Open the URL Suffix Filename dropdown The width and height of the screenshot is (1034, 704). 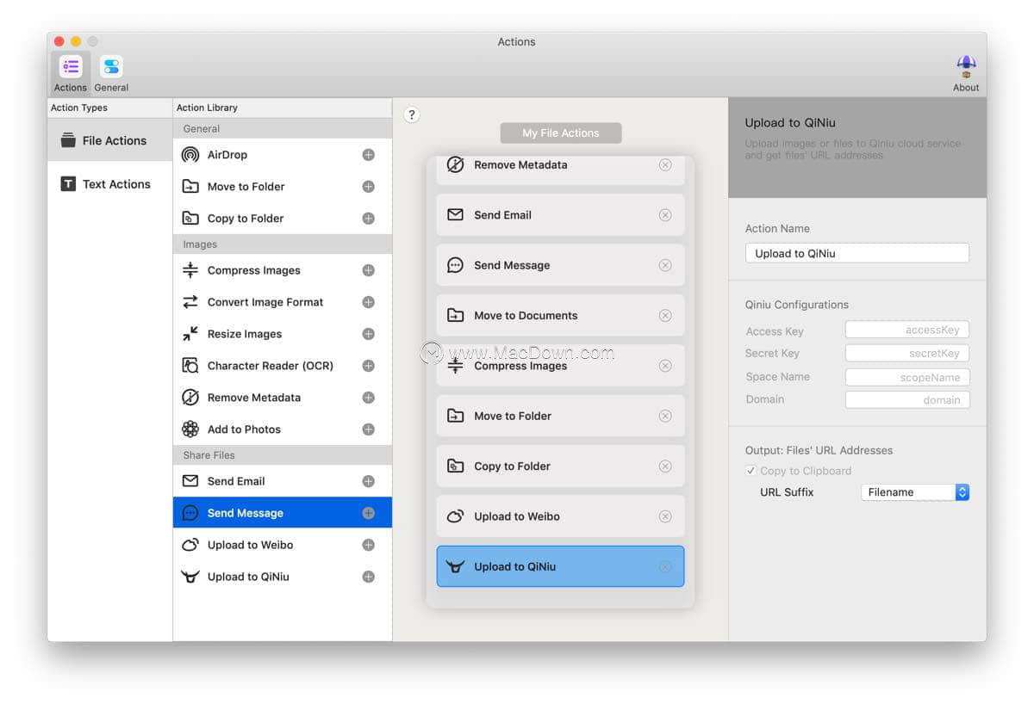tap(915, 492)
